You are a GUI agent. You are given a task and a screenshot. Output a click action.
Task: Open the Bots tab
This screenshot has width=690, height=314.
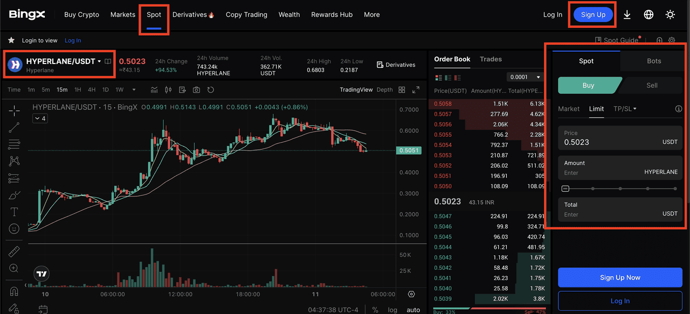tap(654, 61)
